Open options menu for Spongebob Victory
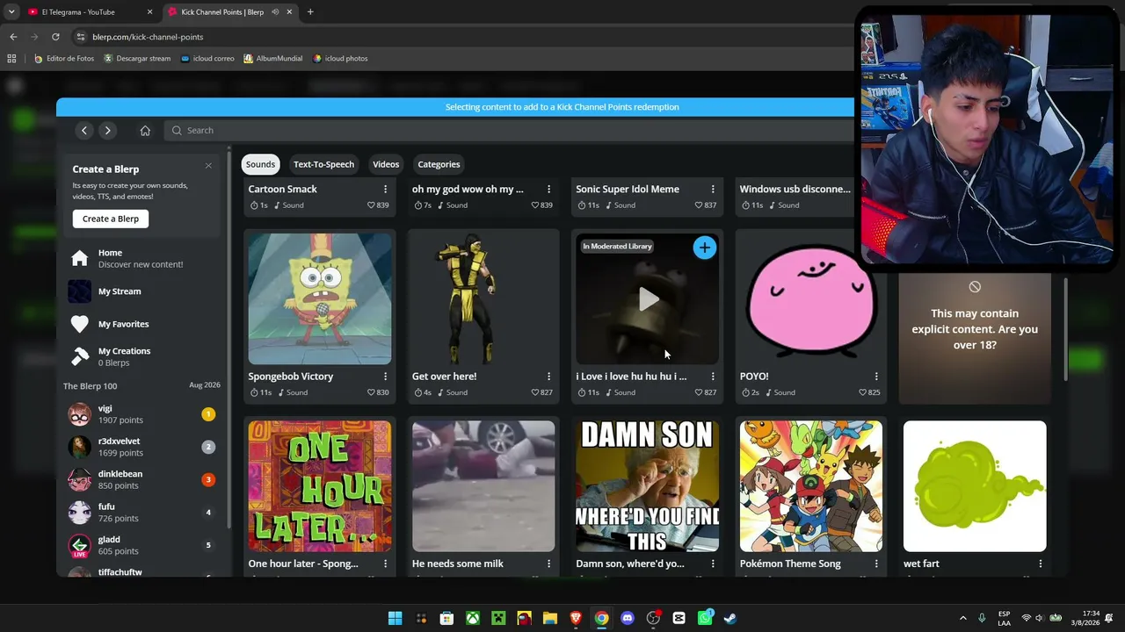Viewport: 1125px width, 632px height. point(385,377)
